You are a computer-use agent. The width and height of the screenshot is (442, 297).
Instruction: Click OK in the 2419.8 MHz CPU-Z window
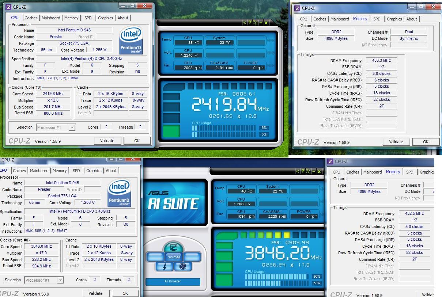click(137, 141)
